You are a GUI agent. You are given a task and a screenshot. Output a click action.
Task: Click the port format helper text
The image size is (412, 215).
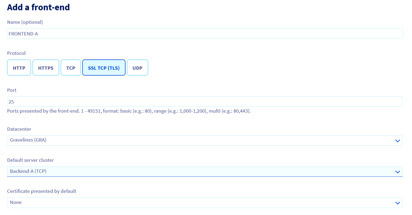point(129,111)
